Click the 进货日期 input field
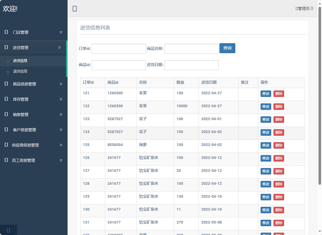 coord(191,65)
